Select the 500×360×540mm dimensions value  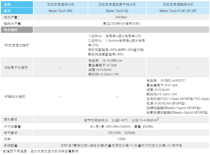pos(121,126)
